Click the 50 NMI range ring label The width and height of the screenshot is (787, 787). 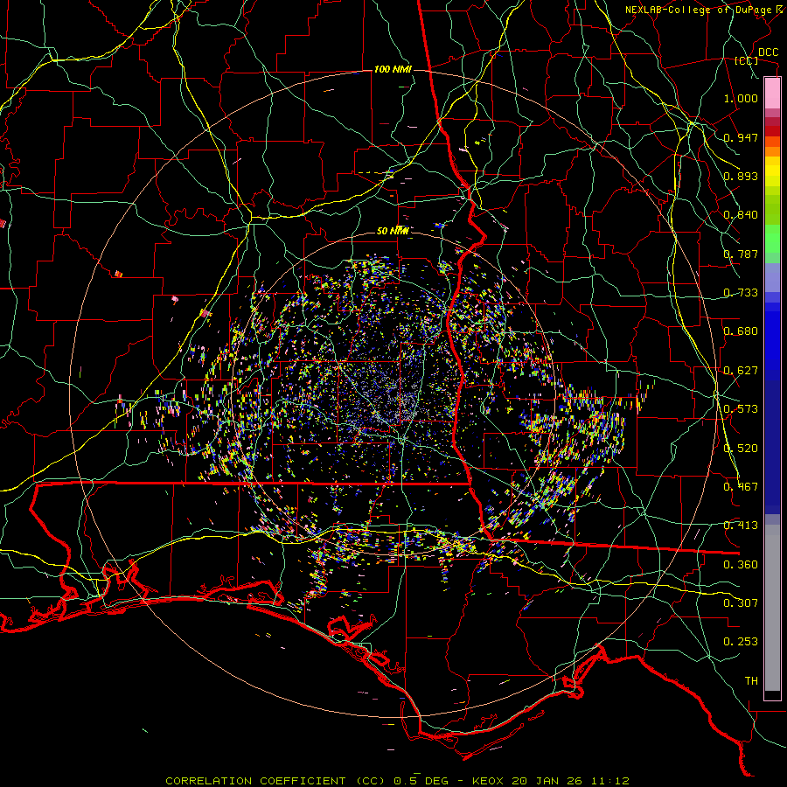coord(393,231)
